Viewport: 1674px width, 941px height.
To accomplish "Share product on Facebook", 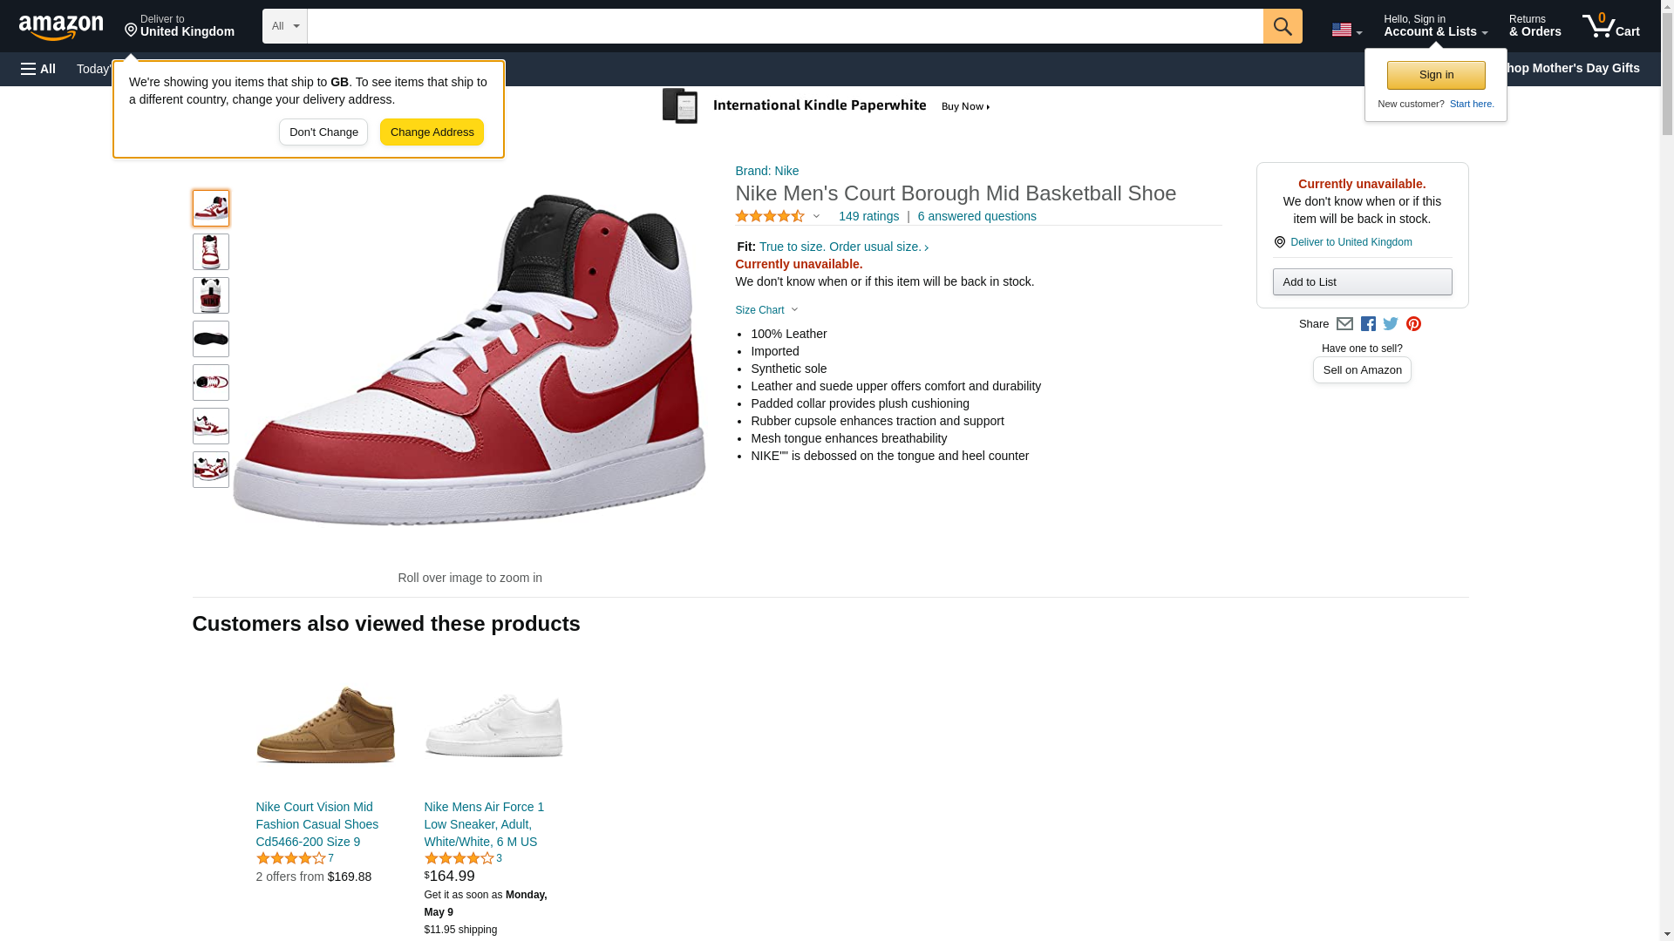I will point(1368,324).
